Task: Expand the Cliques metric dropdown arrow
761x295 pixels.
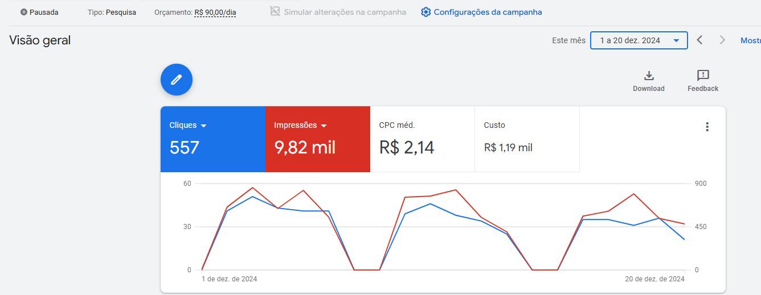Action: click(x=204, y=126)
